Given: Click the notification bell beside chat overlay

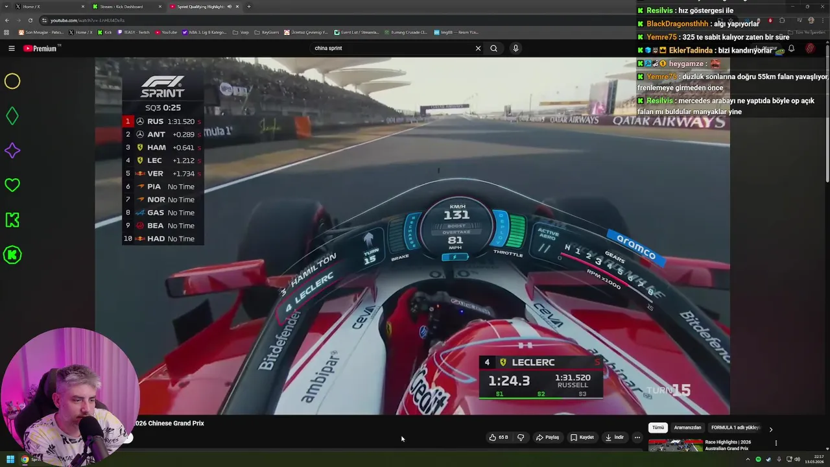Looking at the screenshot, I should [791, 49].
